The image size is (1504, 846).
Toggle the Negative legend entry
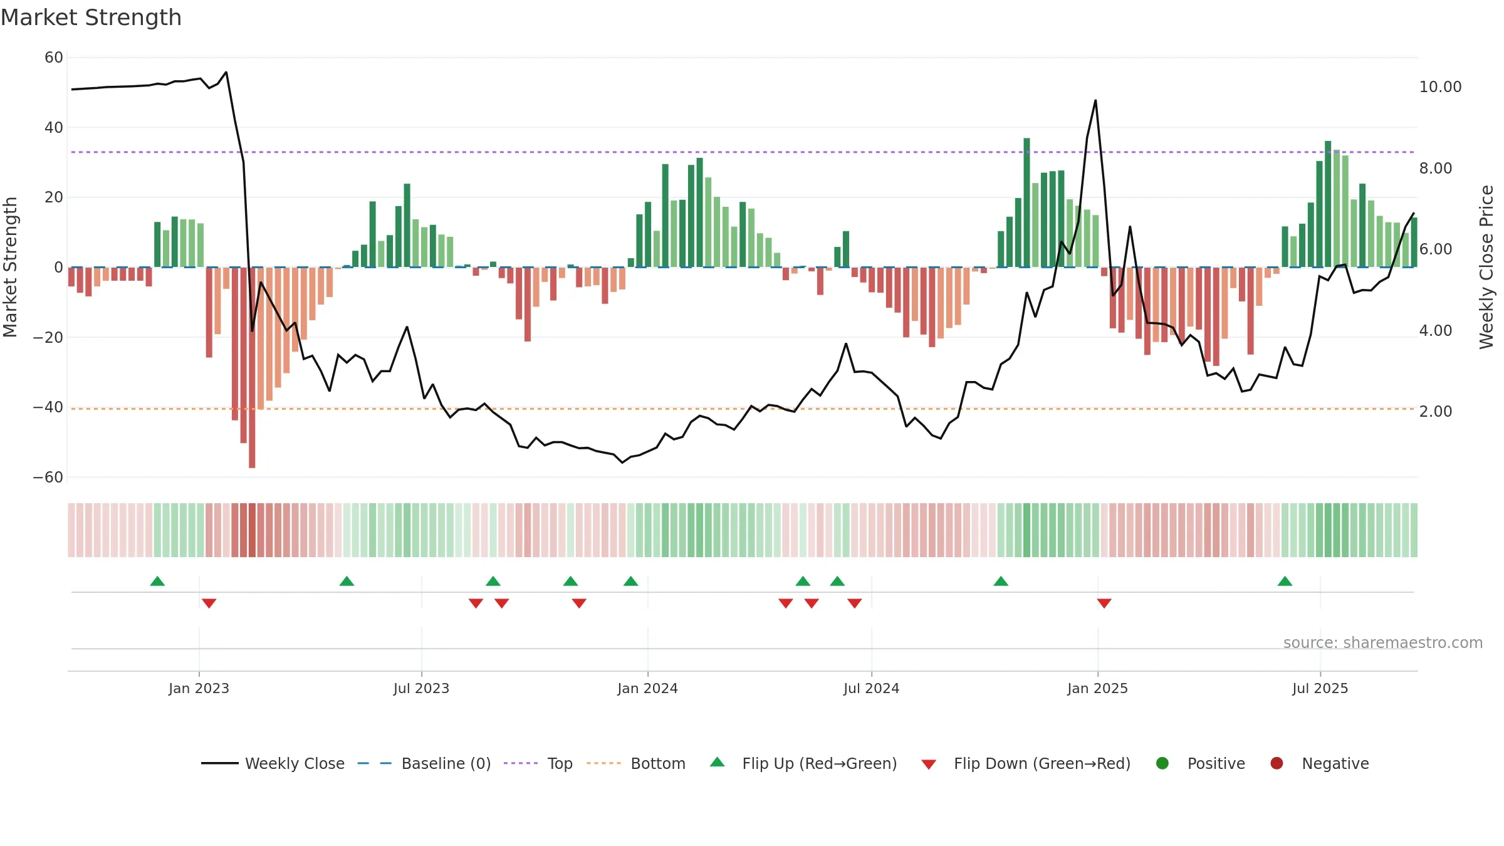tap(1319, 763)
